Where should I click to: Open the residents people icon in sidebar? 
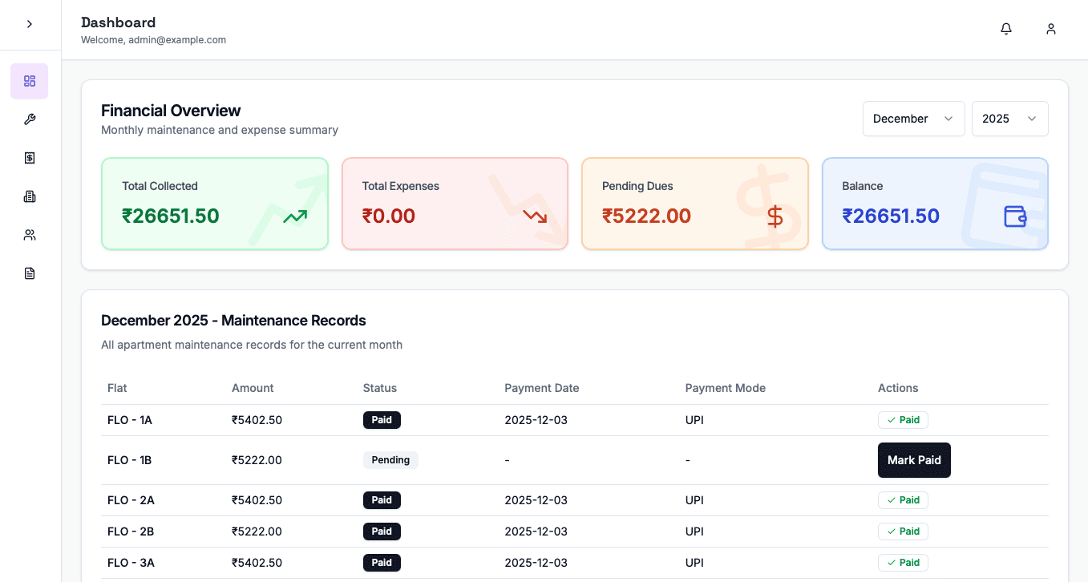click(29, 235)
